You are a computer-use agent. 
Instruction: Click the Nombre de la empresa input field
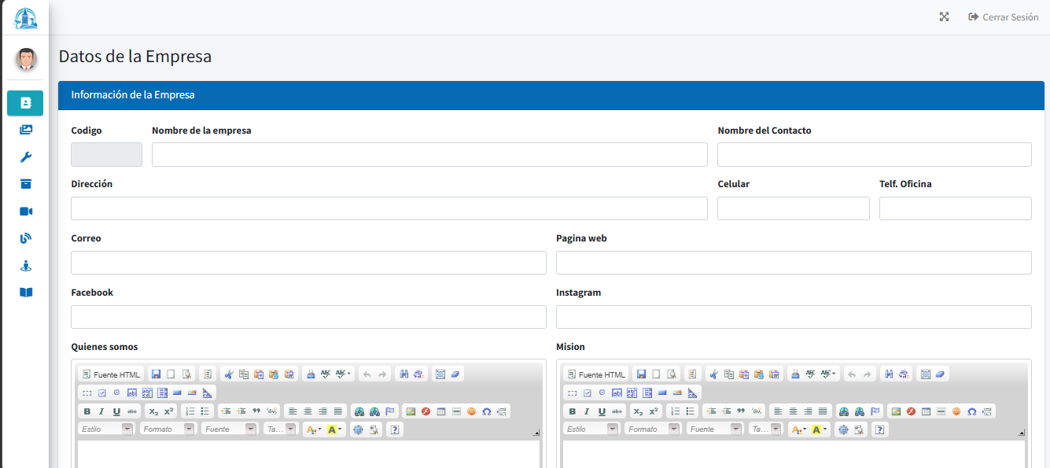tap(429, 154)
